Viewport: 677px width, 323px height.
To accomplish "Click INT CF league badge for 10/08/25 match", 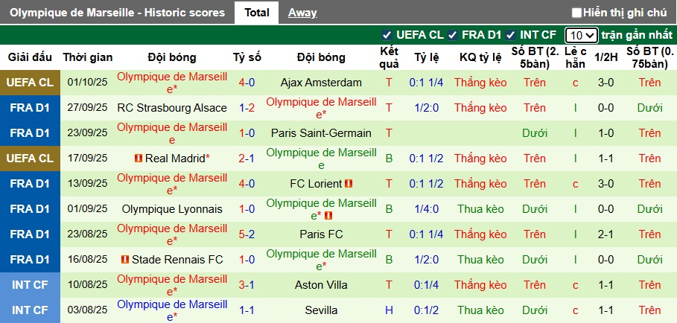I will (x=30, y=285).
